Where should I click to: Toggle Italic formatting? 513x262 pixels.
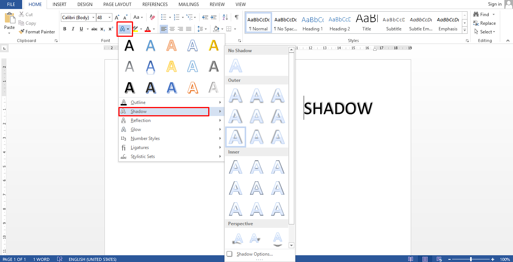pyautogui.click(x=73, y=29)
